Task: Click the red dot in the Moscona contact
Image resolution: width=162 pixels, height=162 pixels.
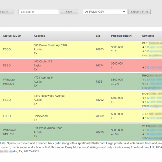Action: [x=143, y=102]
